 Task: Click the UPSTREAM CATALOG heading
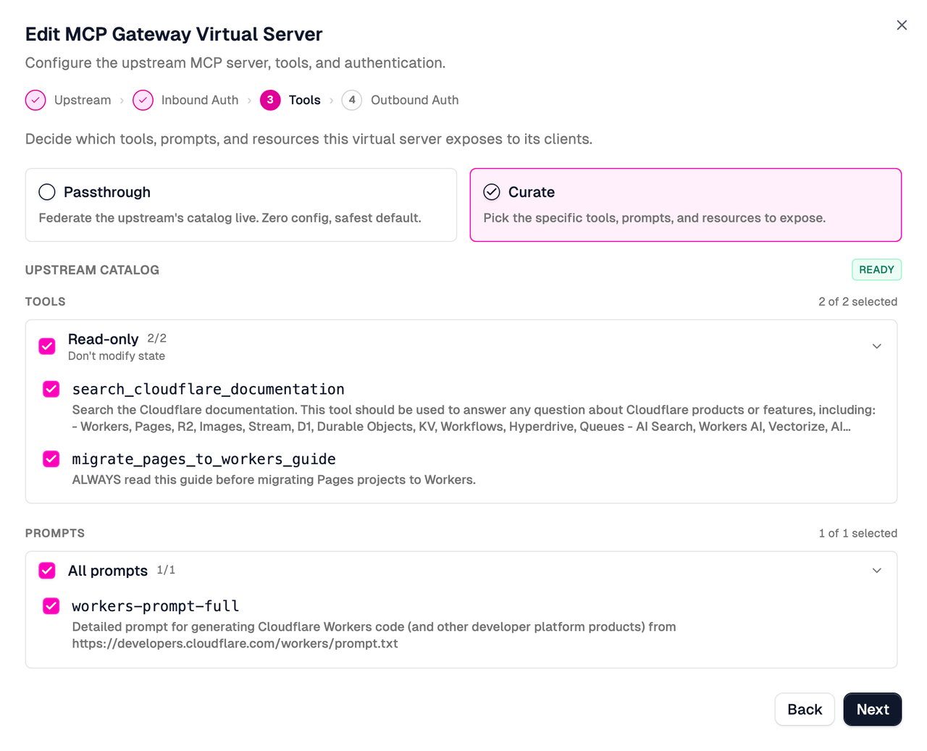(92, 270)
